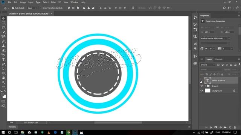
Task: Click the background color swatch
Action: click(5, 97)
